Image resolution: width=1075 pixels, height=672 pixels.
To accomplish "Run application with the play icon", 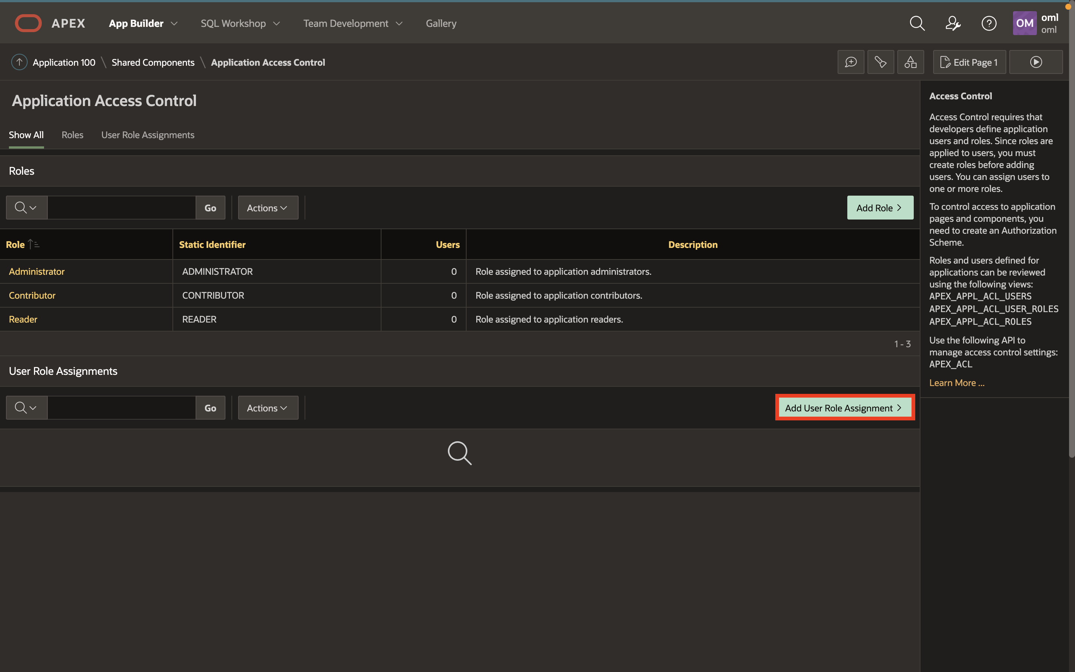I will (x=1036, y=62).
